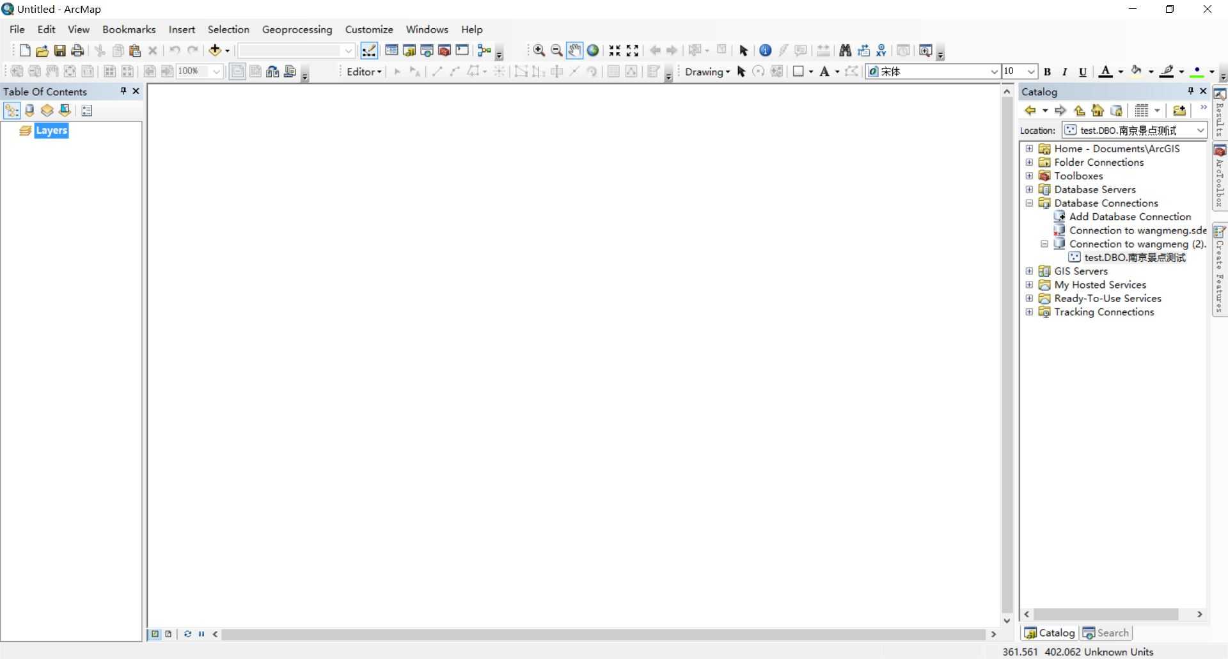Click Connect To Folder button
The image size is (1228, 659).
[x=1179, y=111]
